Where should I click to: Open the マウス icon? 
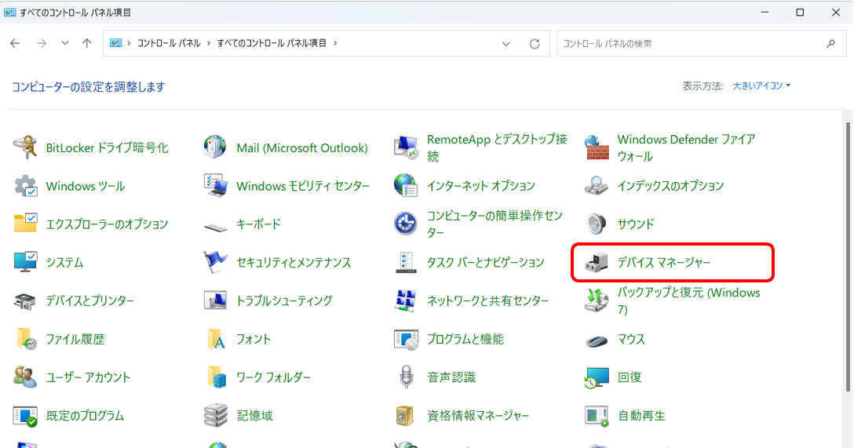(597, 341)
